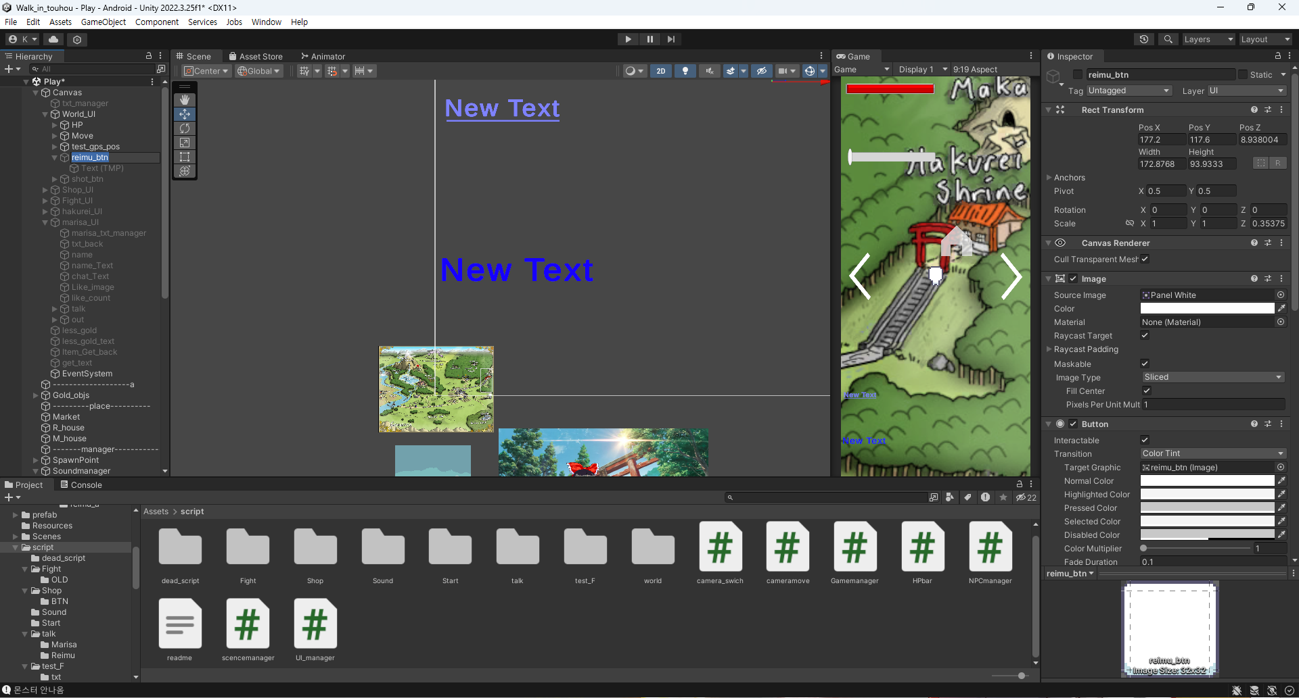Collapse the Rect Transform component
1299x698 pixels.
coord(1049,109)
